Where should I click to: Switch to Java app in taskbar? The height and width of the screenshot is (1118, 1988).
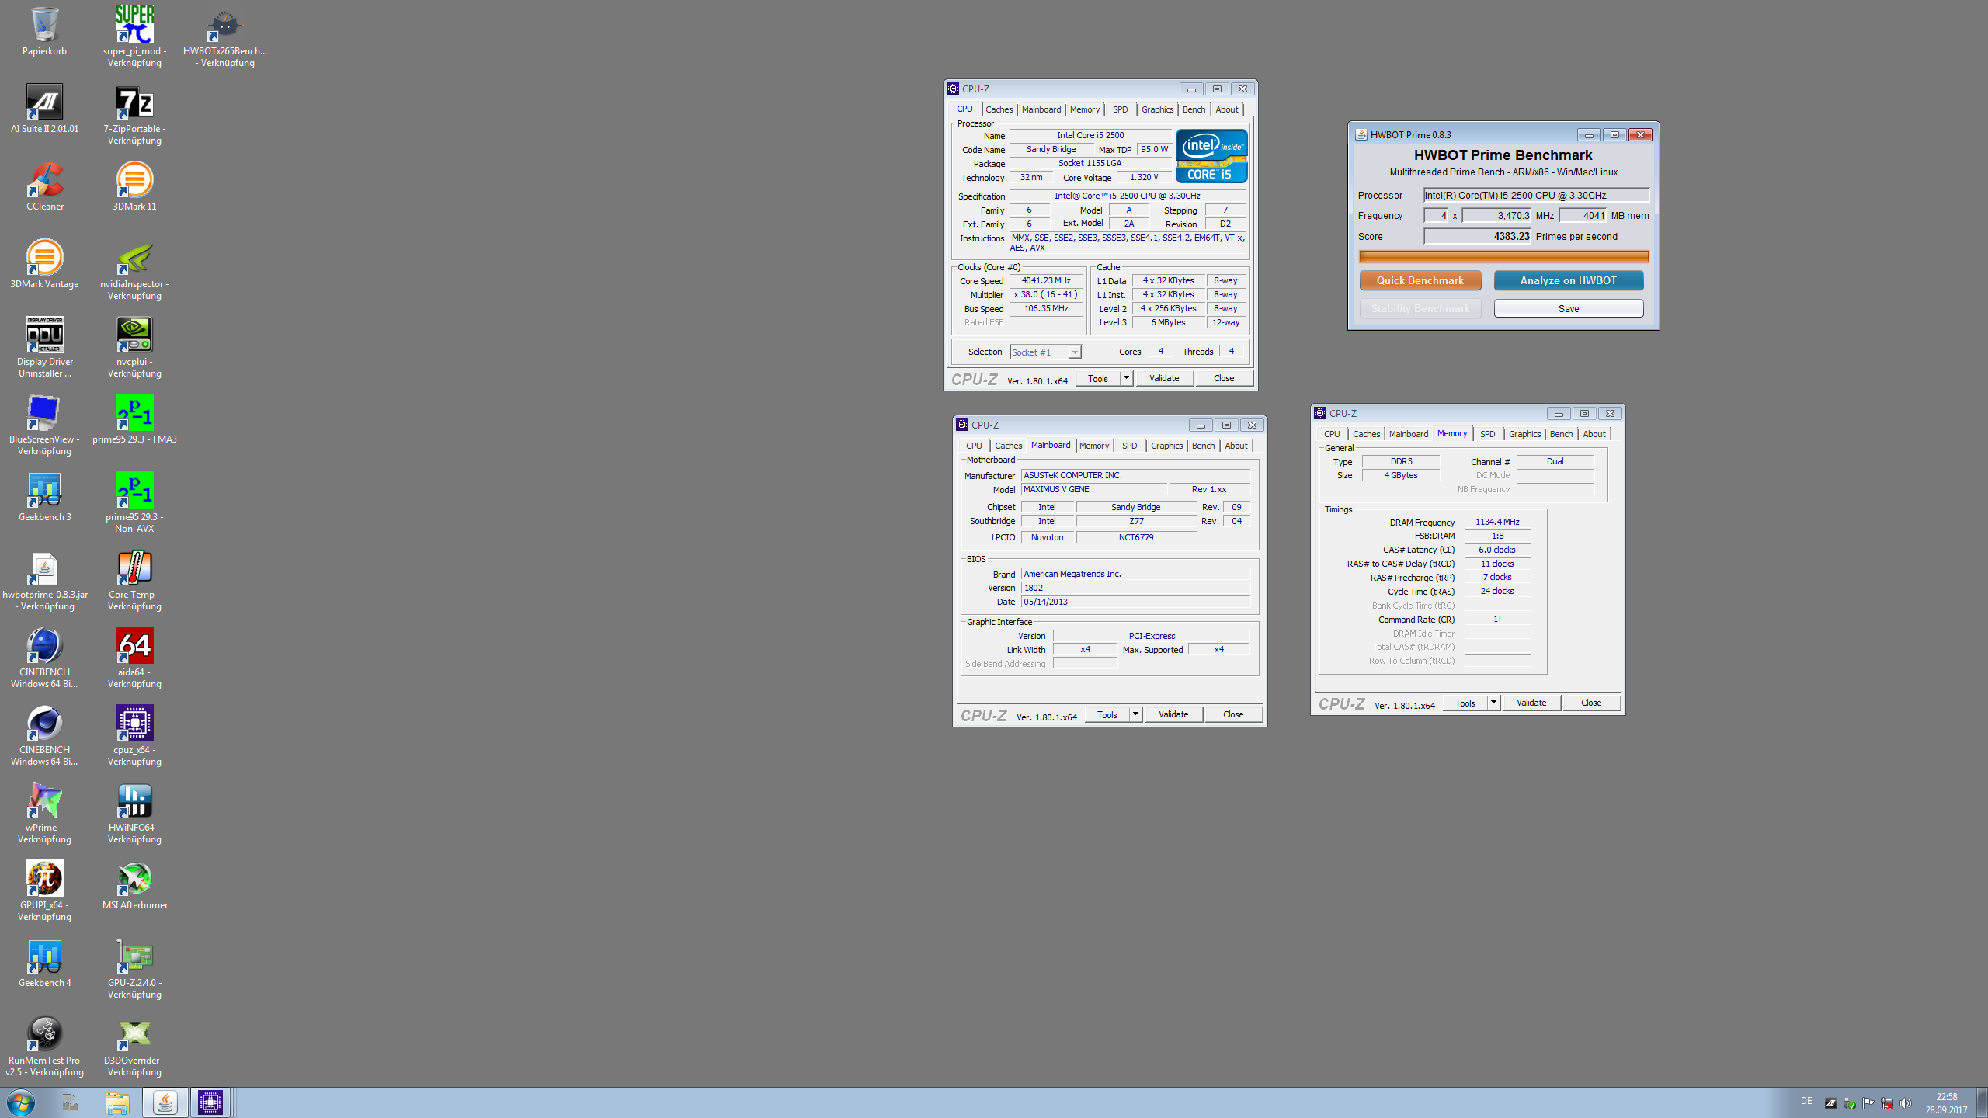165,1102
